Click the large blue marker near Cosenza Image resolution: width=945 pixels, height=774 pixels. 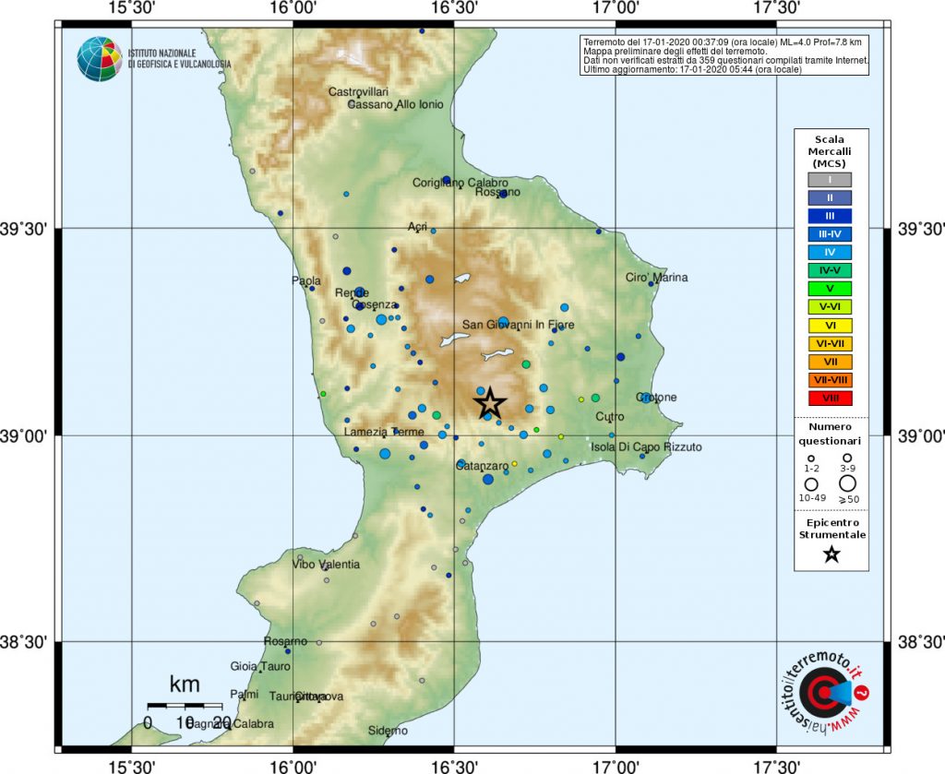[x=381, y=319]
